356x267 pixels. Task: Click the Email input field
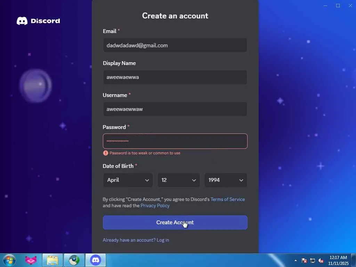click(175, 45)
